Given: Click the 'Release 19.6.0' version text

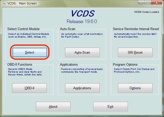Looking at the screenshot, I should coord(82,22).
